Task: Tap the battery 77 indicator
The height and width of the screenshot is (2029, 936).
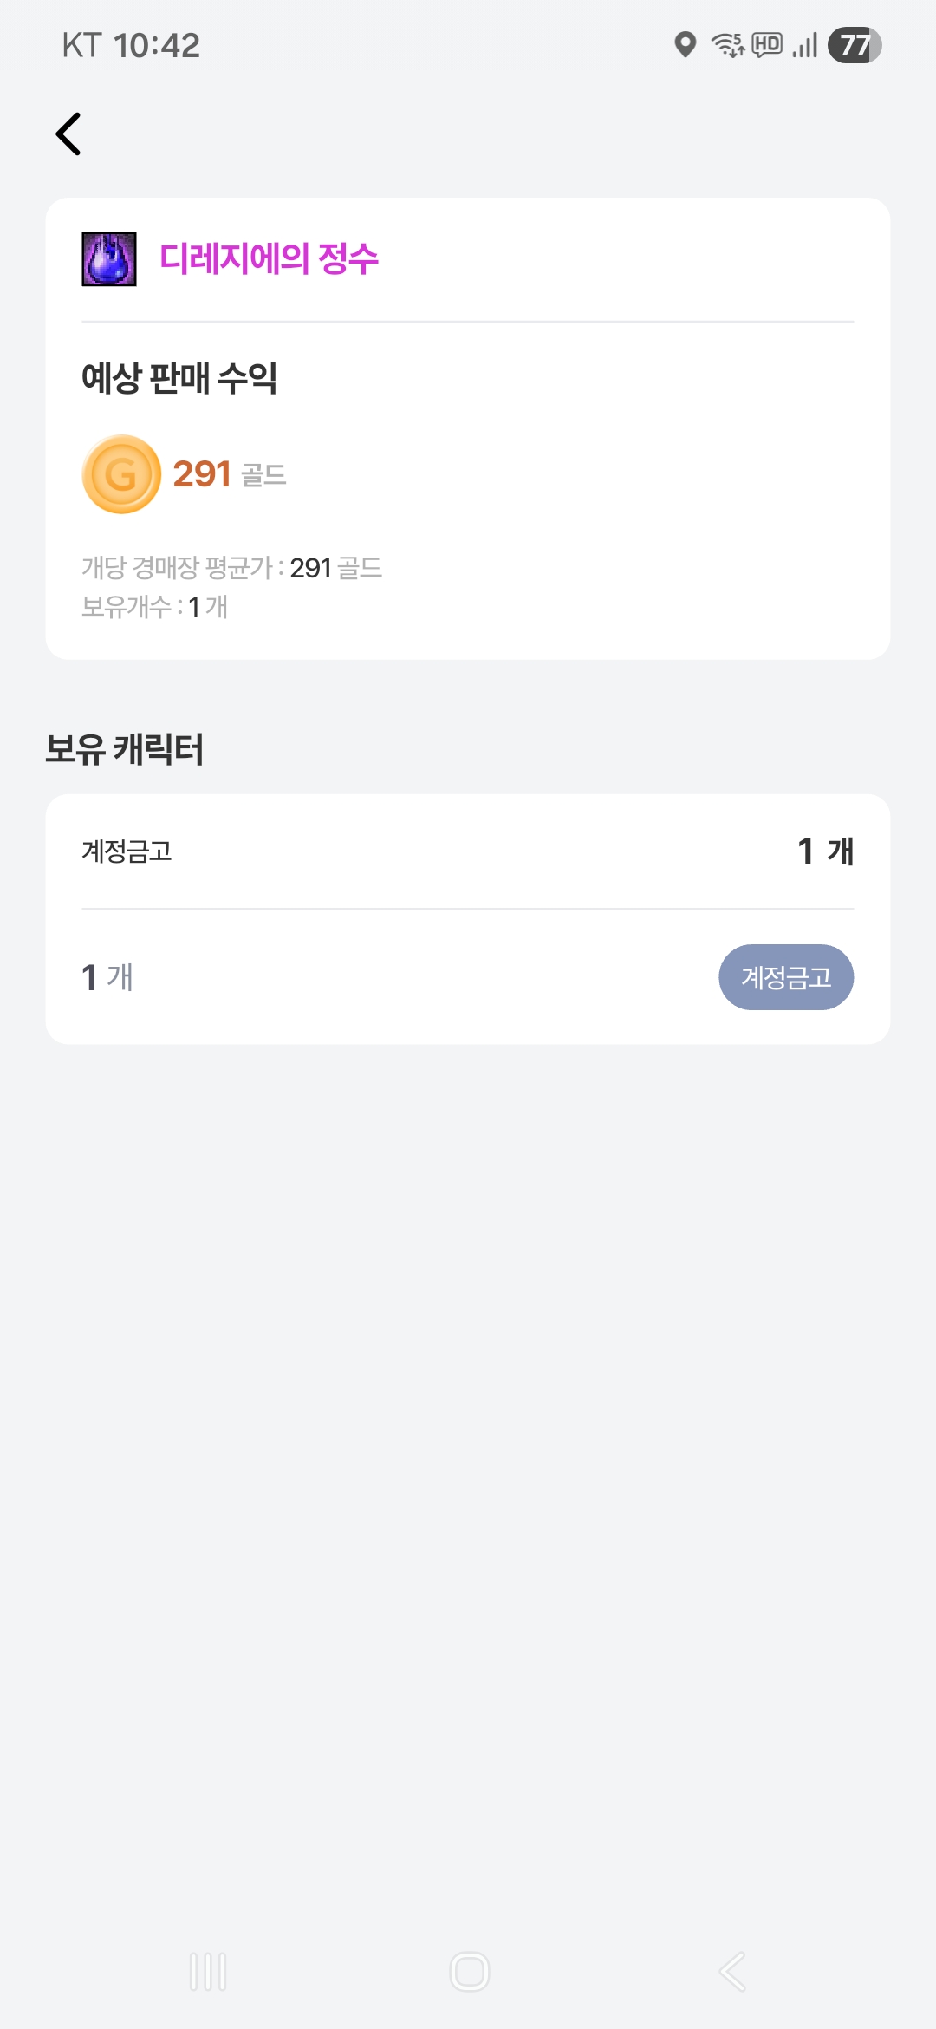Action: click(x=854, y=44)
